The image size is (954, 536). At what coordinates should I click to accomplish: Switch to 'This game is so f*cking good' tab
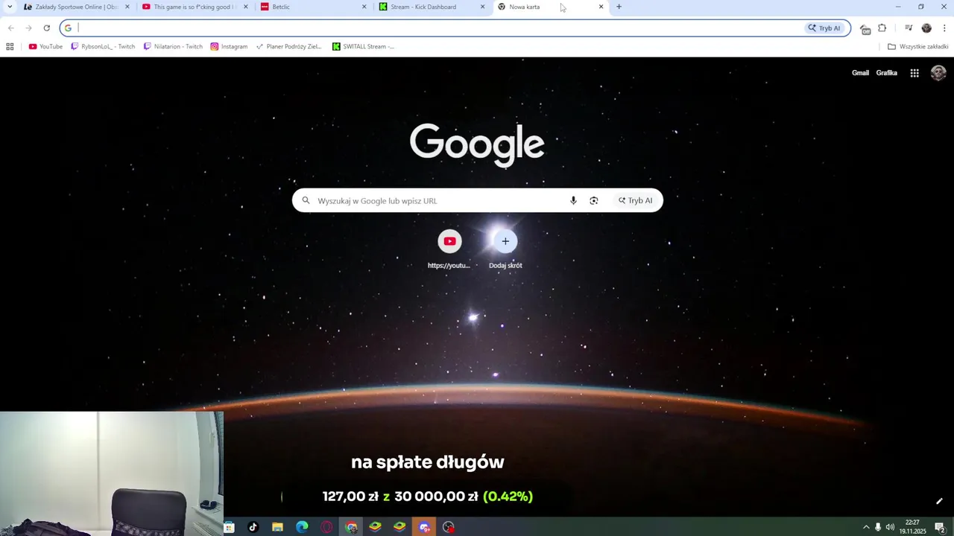(x=193, y=7)
